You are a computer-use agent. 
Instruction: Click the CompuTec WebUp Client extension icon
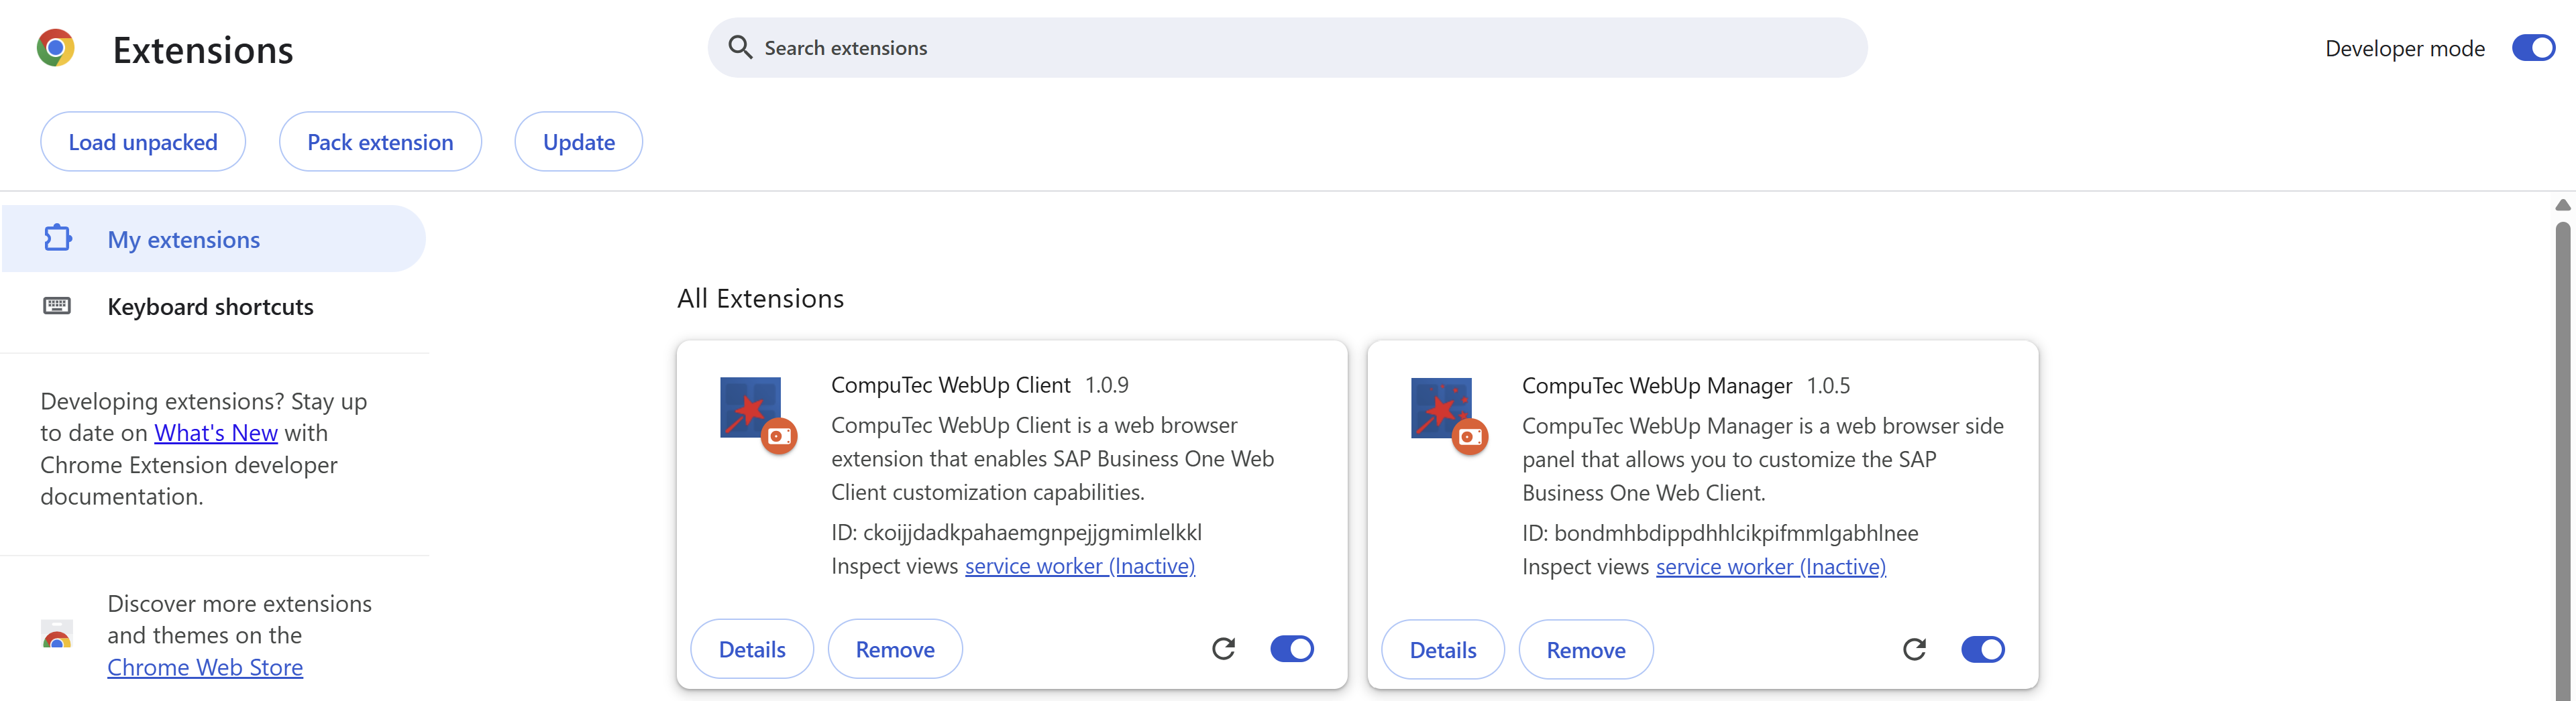point(751,409)
